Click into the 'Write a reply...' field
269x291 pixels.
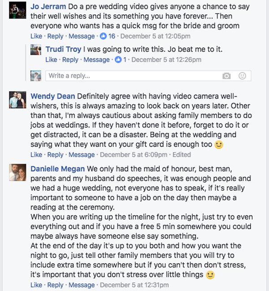130,76
